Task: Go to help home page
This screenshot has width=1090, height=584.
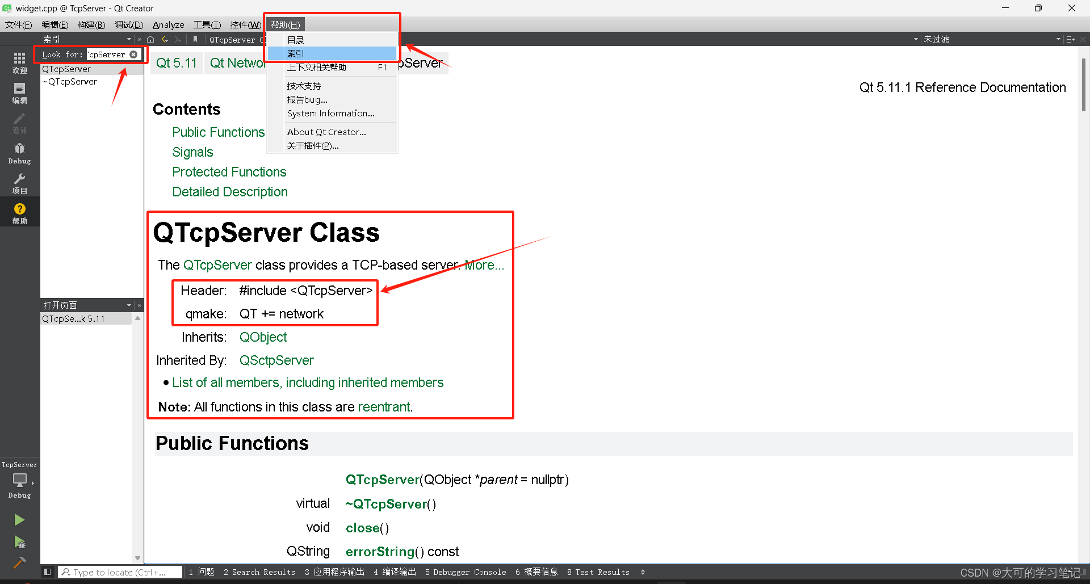Action: [150, 39]
